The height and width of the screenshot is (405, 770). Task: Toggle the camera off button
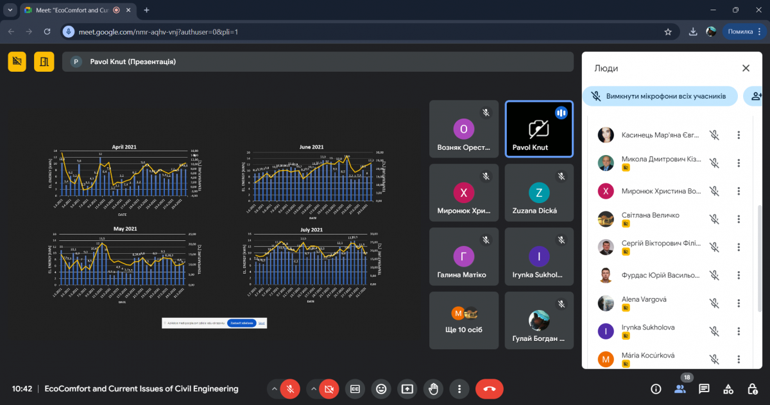pyautogui.click(x=329, y=388)
